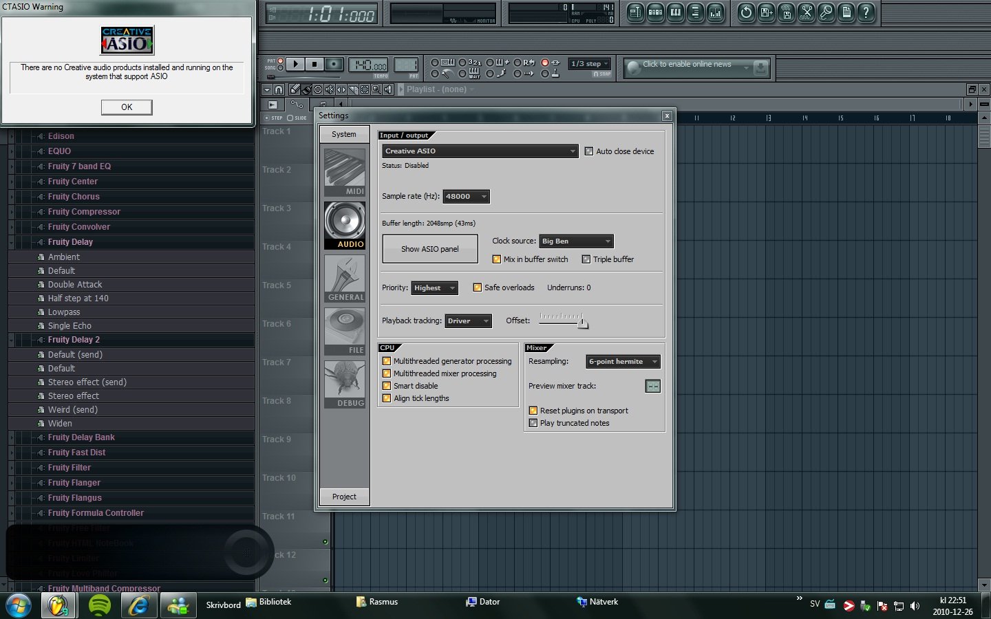Toggle Reset plugins on transport checkbox
The width and height of the screenshot is (991, 619).
tap(533, 411)
